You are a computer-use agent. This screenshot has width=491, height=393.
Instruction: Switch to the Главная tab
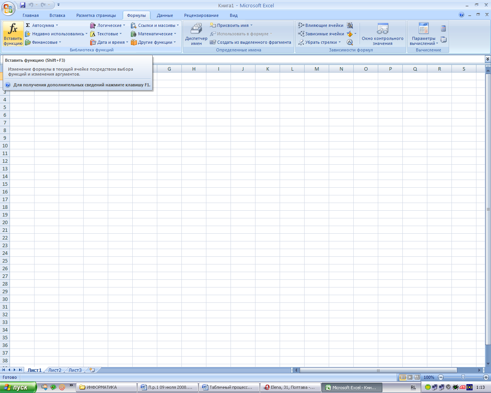tap(31, 15)
